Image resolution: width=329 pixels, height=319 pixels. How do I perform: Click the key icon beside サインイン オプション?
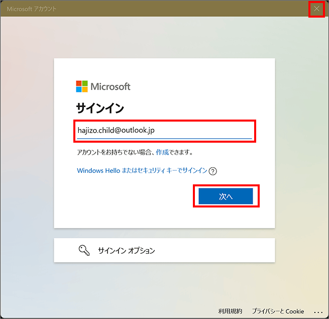click(84, 250)
